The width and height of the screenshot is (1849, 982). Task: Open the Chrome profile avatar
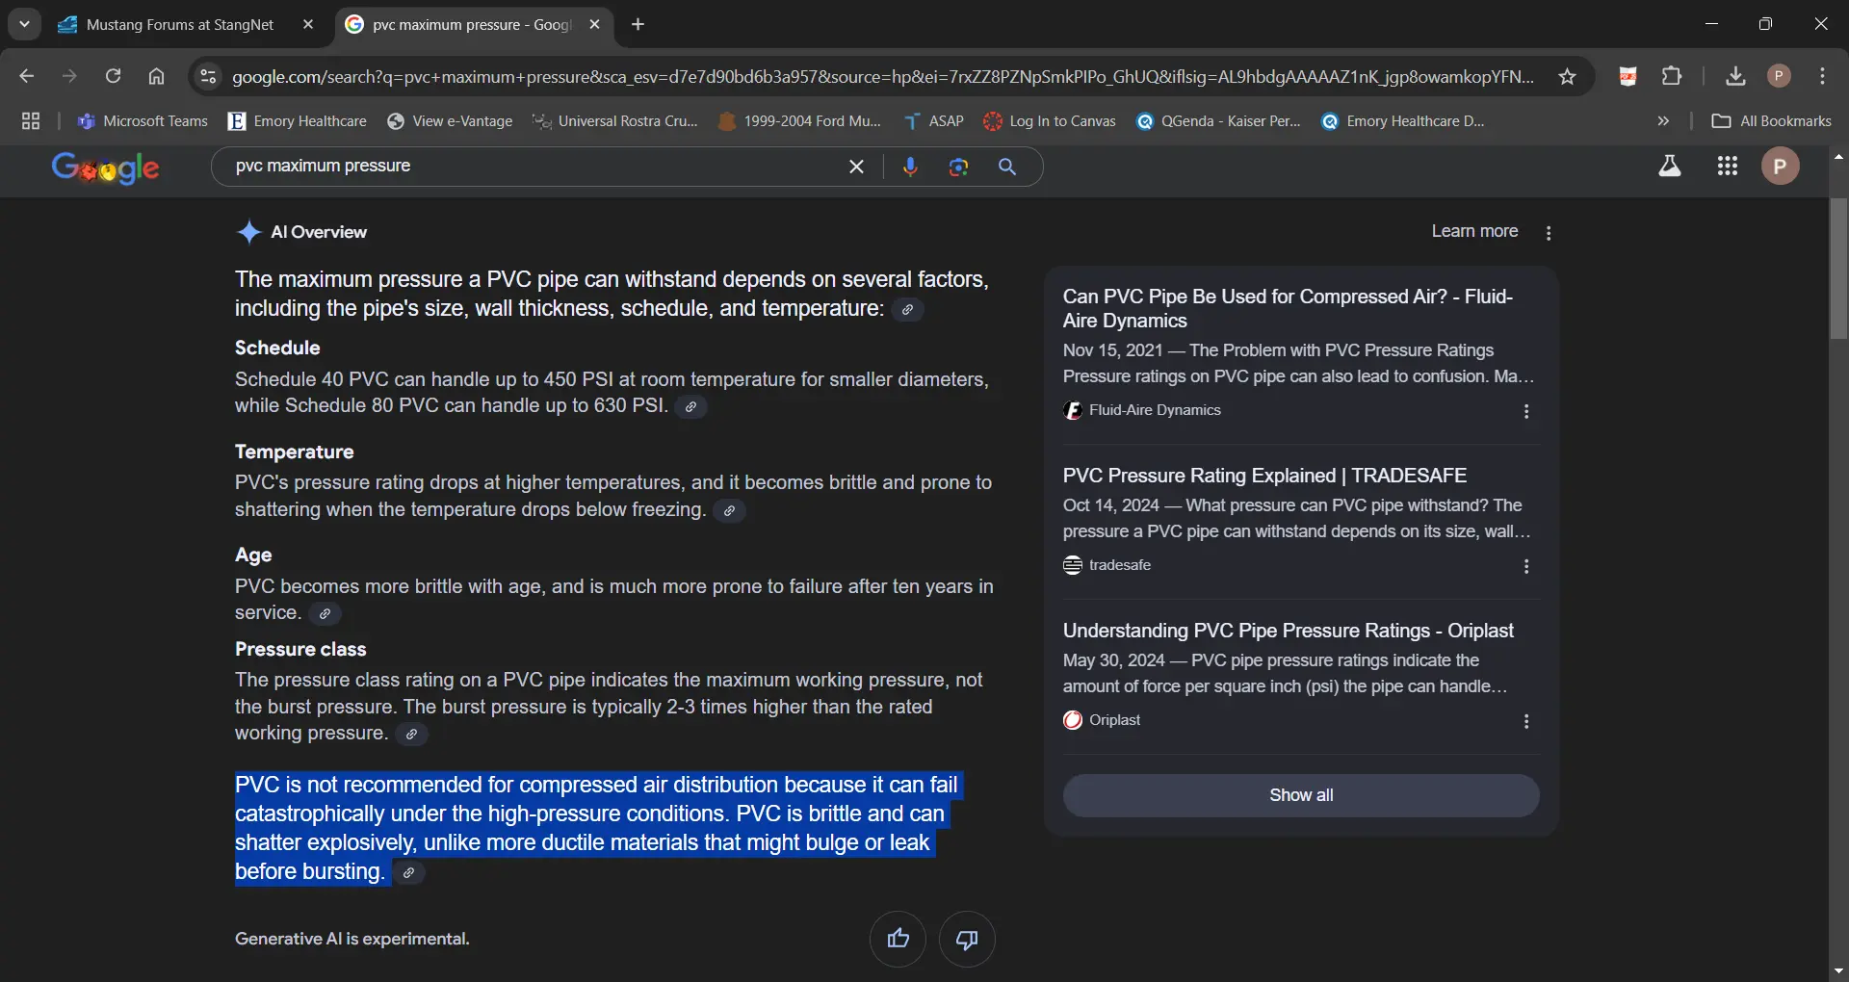click(1779, 76)
